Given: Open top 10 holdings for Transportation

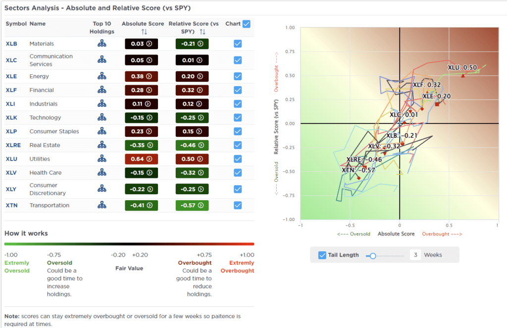Looking at the screenshot, I should 102,205.
